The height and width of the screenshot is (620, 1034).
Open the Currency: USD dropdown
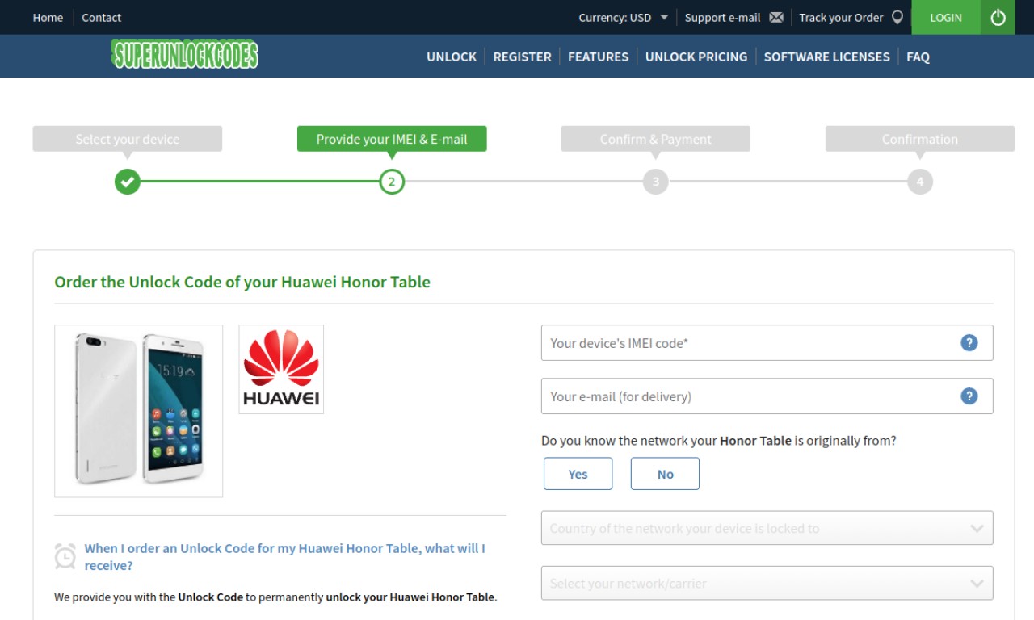[624, 17]
